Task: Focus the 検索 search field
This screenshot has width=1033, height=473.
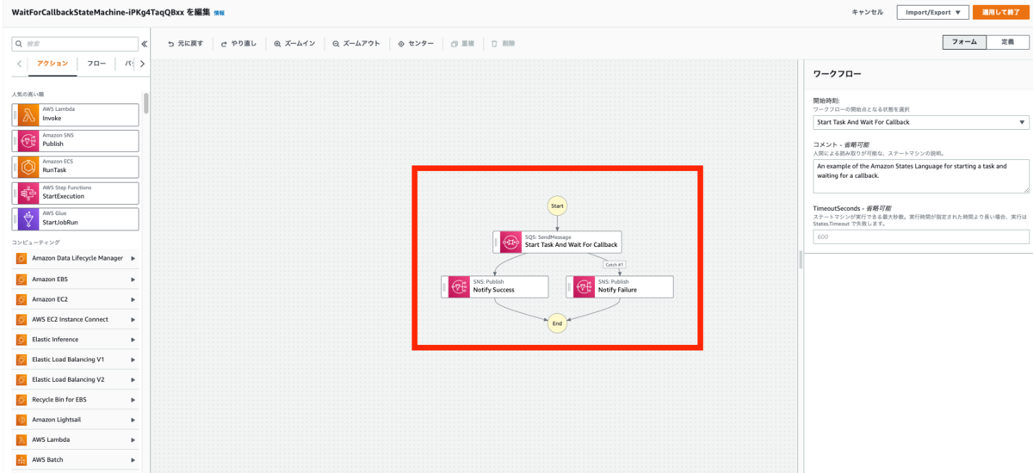Action: (75, 43)
